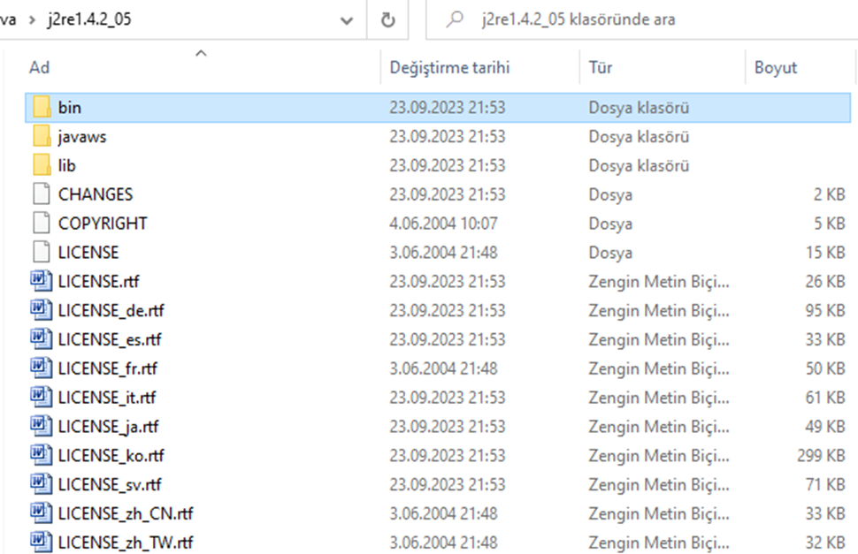Screen dimensions: 858x554
Task: Select the LICENSE_fr.rtf file name
Action: click(x=107, y=368)
